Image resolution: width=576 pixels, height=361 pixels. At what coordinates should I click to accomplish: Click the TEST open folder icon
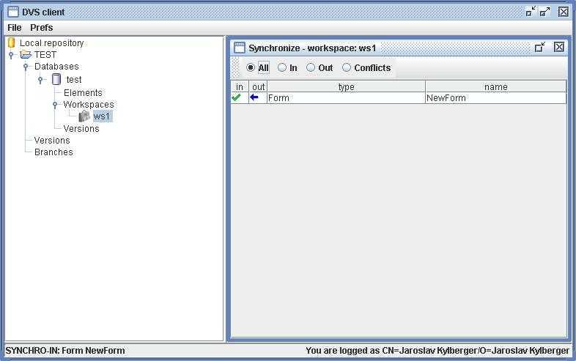(x=26, y=55)
